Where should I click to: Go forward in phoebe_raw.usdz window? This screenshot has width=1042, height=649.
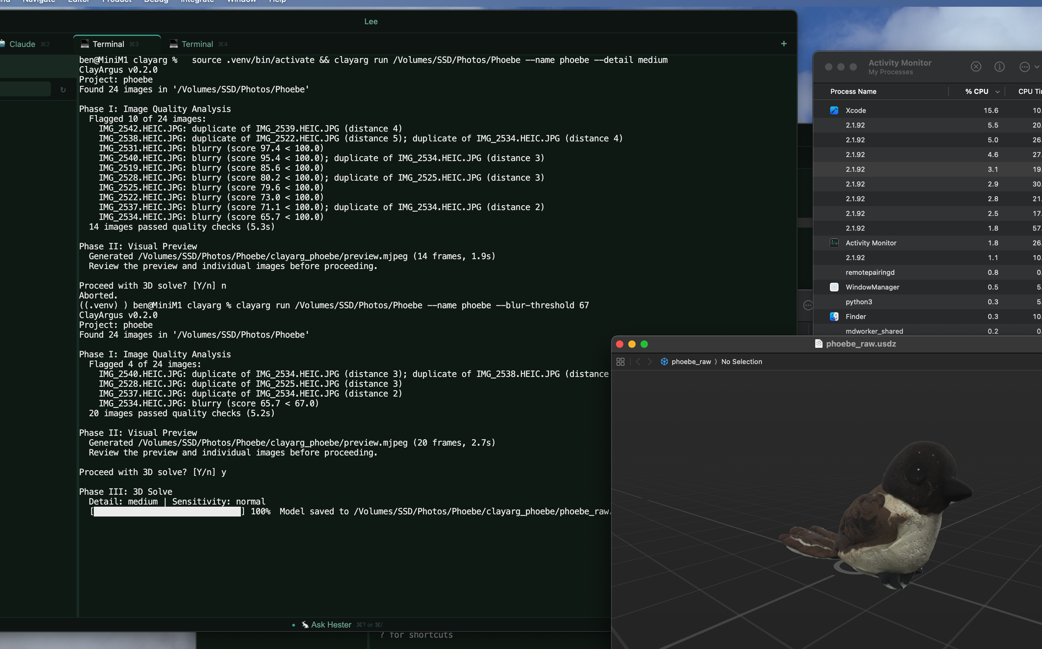point(650,361)
